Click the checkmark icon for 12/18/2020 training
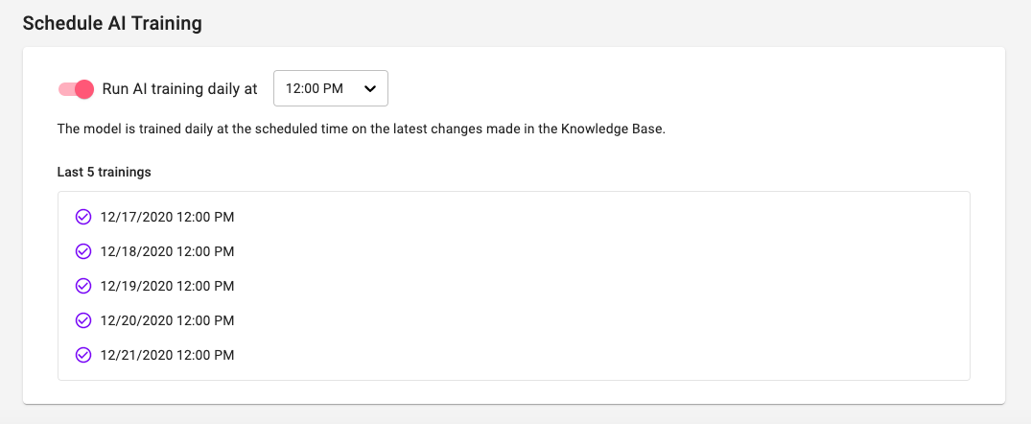 82,251
